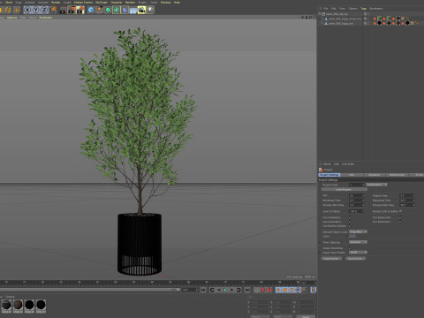Toggle the Linear Workflow checkbox
The width and height of the screenshot is (424, 318).
tap(350, 248)
